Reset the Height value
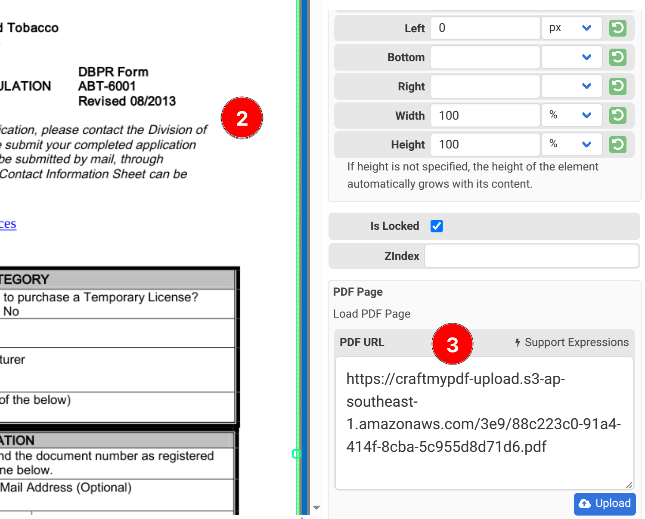The height and width of the screenshot is (519, 645). [617, 145]
